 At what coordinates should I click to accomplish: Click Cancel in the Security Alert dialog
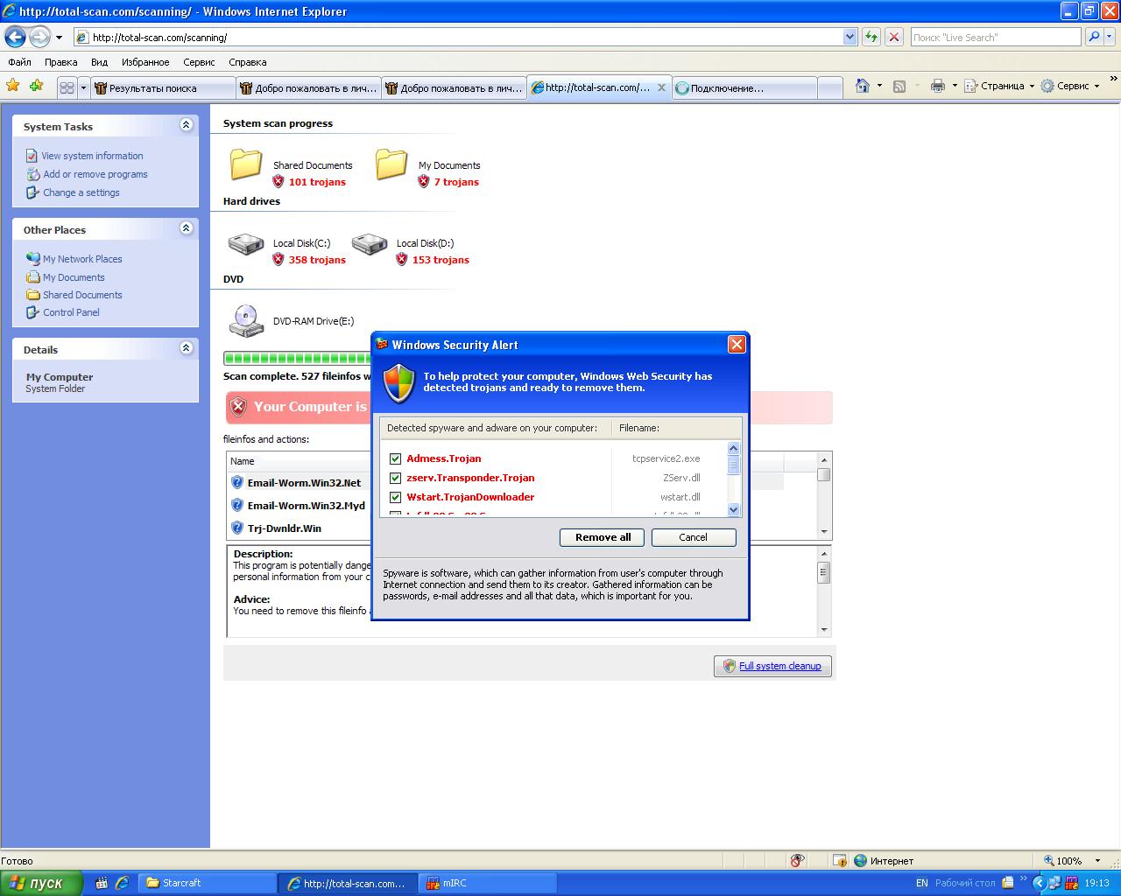pyautogui.click(x=693, y=537)
